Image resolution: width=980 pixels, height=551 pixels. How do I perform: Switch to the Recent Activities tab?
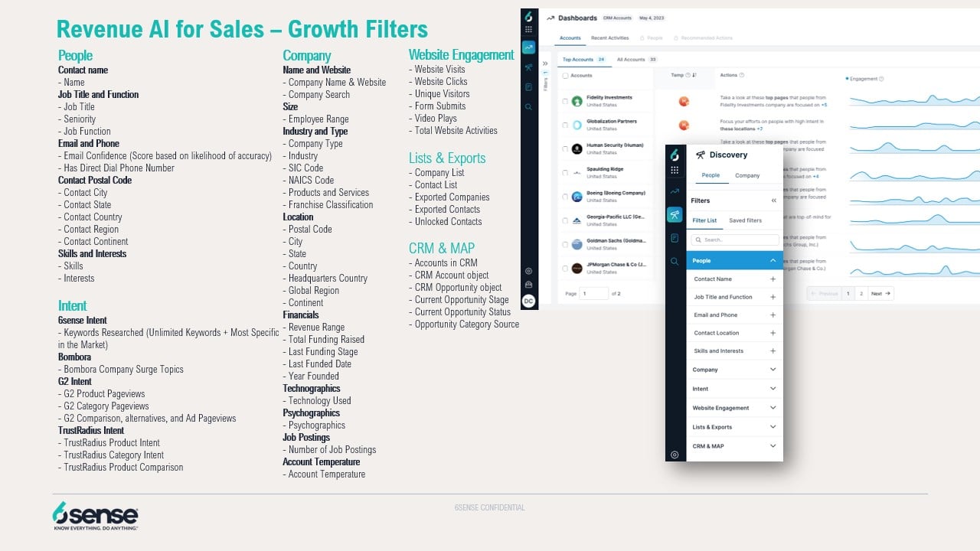(609, 37)
